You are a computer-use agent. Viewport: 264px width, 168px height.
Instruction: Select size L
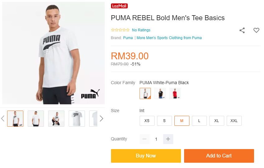click(x=199, y=121)
